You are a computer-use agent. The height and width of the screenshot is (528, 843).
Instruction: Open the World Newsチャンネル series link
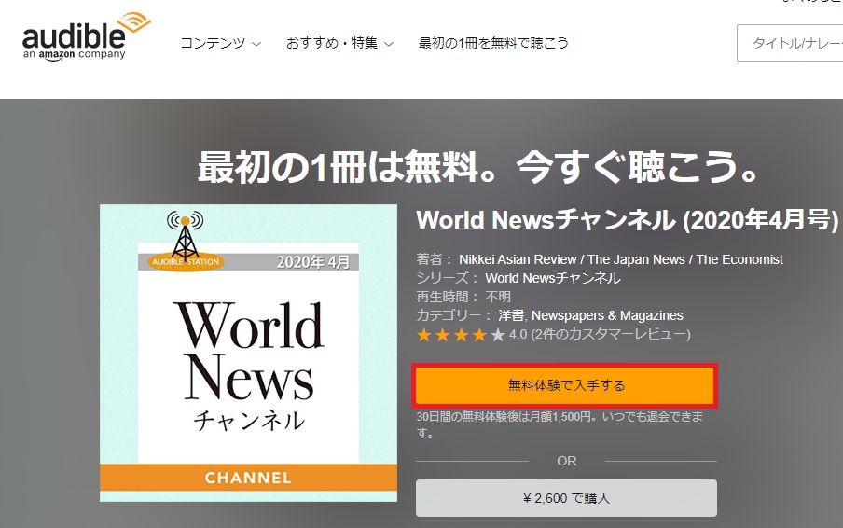pos(553,278)
